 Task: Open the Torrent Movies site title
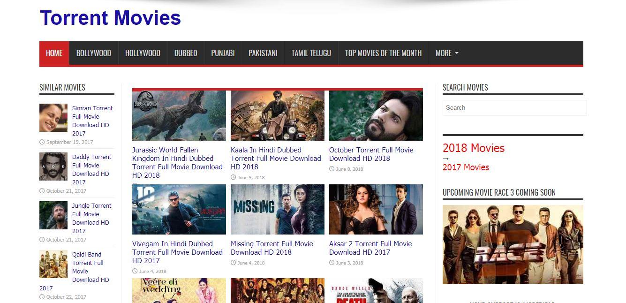pos(110,18)
